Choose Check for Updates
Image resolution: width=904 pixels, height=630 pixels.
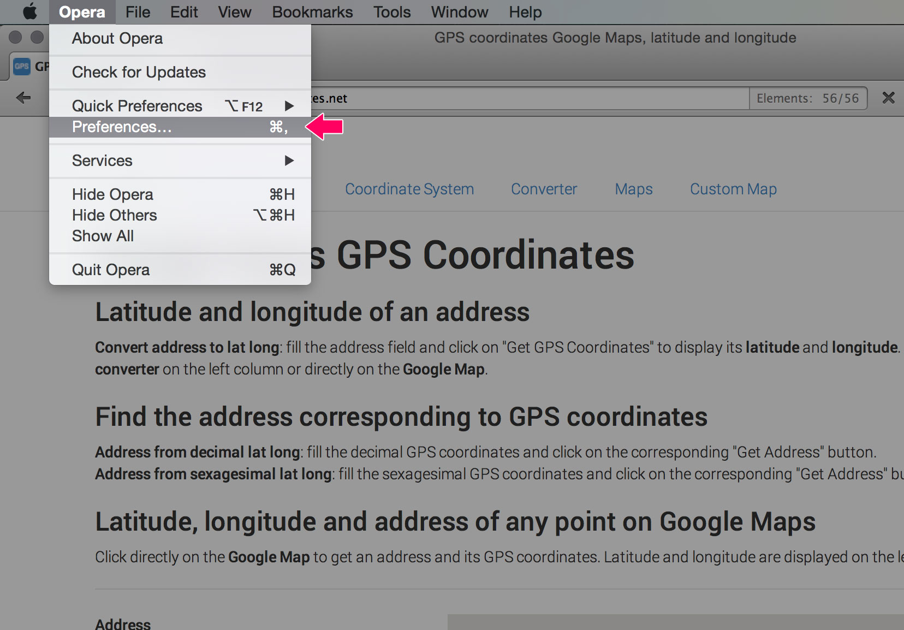[x=180, y=72]
